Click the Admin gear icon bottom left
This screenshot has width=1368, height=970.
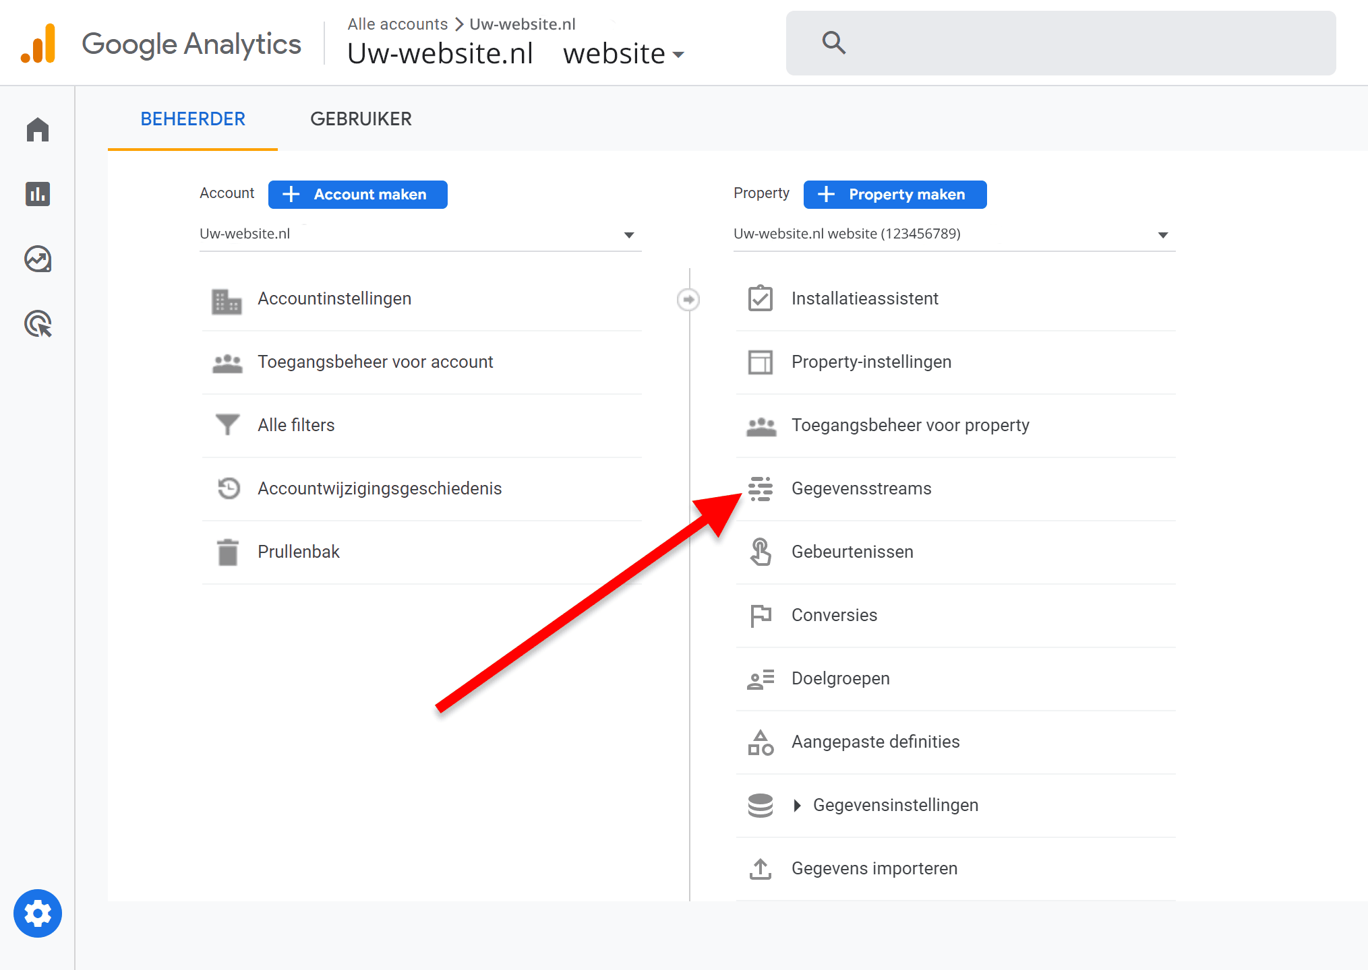point(37,913)
